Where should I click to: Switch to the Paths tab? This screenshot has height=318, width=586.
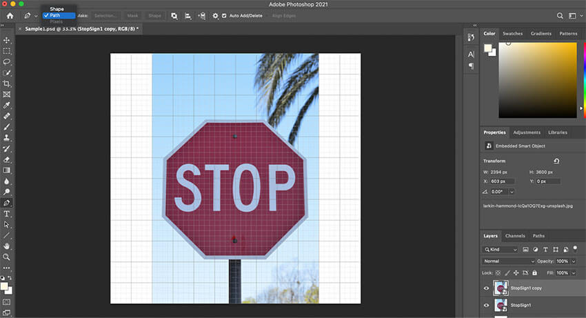pos(538,236)
